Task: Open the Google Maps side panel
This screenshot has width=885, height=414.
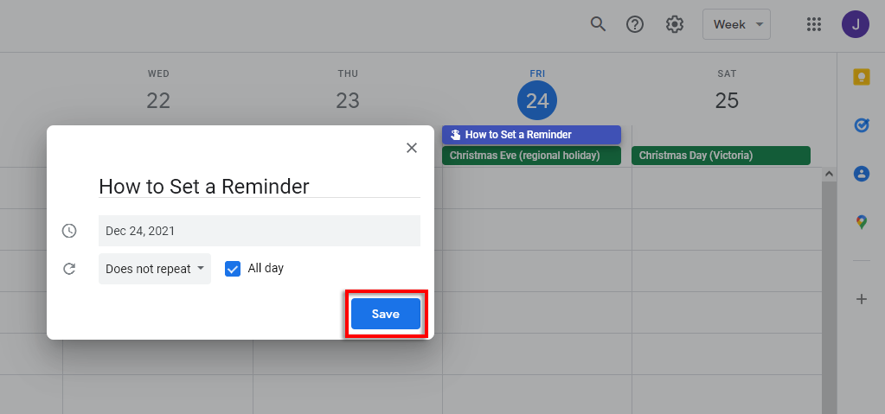Action: (x=861, y=222)
